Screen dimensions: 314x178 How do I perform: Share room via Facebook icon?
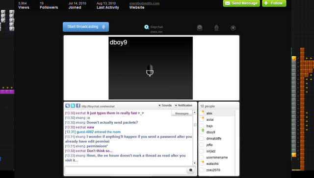[x=78, y=106]
